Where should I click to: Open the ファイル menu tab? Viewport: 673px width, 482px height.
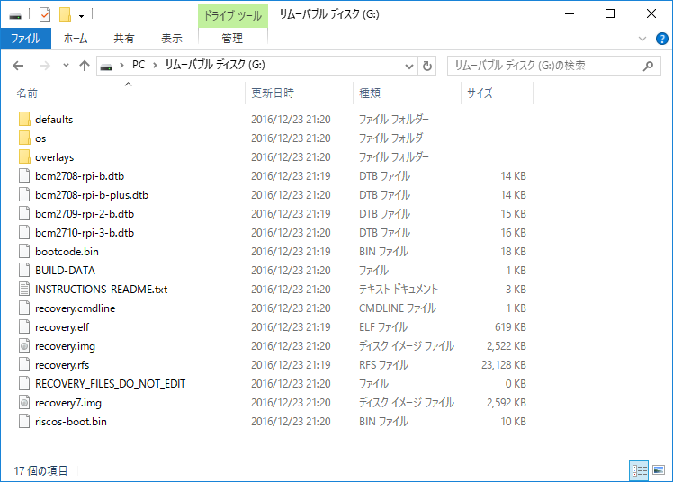point(26,38)
